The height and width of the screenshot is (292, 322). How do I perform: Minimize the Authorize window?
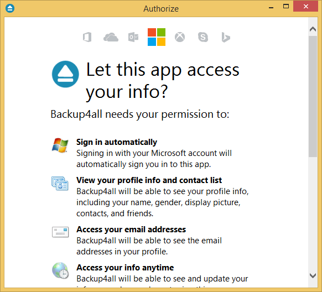click(271, 8)
